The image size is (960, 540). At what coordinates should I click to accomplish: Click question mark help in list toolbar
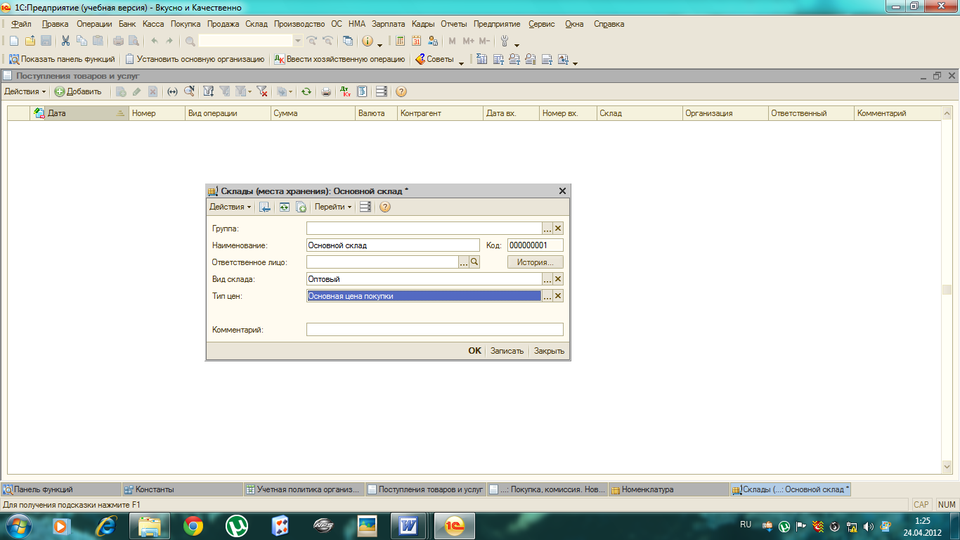(401, 91)
